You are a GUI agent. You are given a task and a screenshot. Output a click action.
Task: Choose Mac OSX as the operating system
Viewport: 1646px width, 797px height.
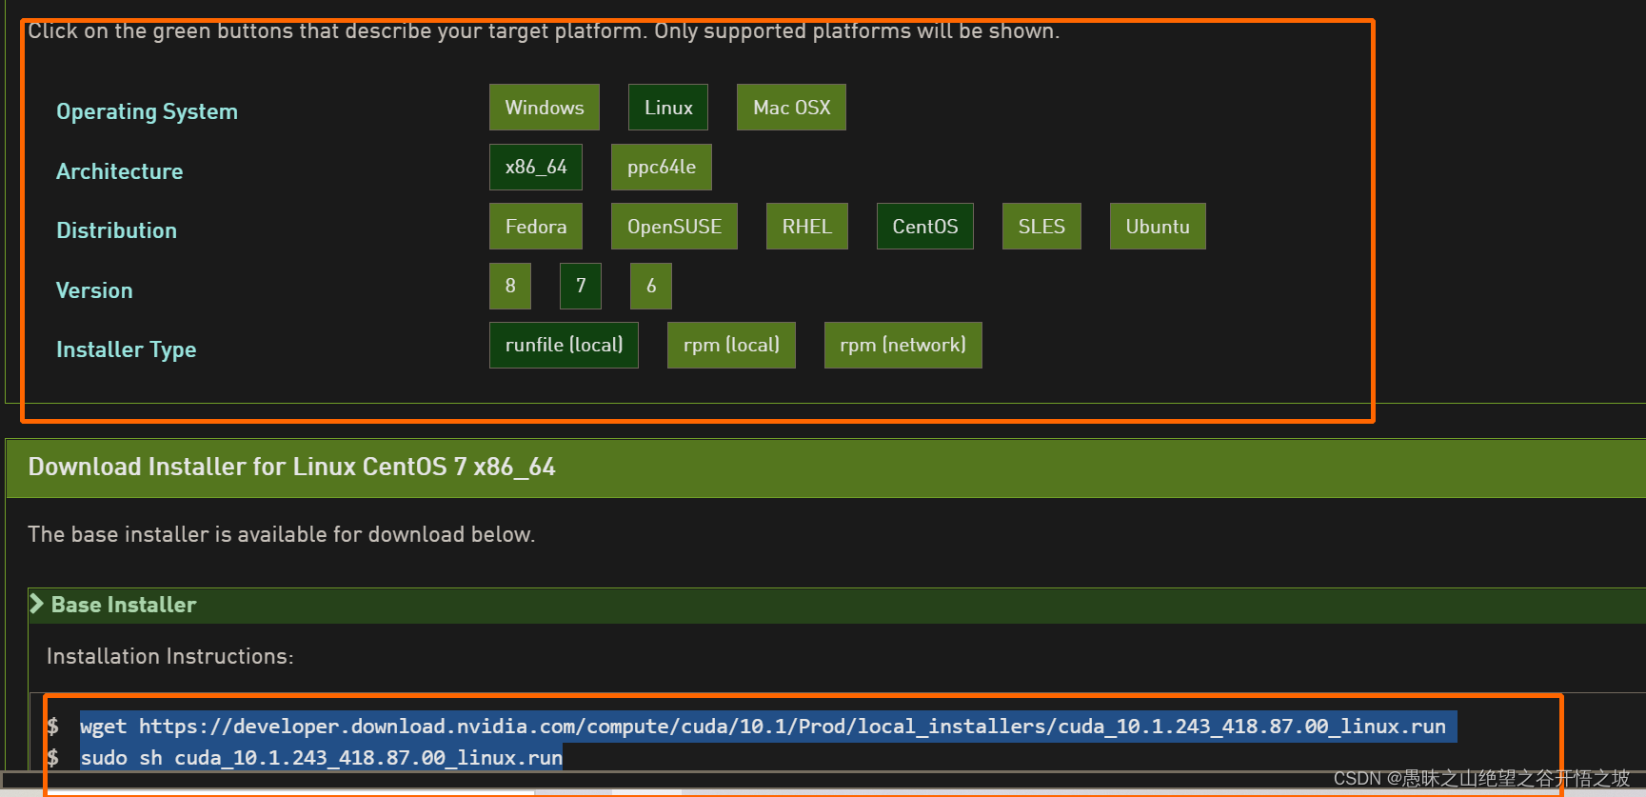(791, 108)
